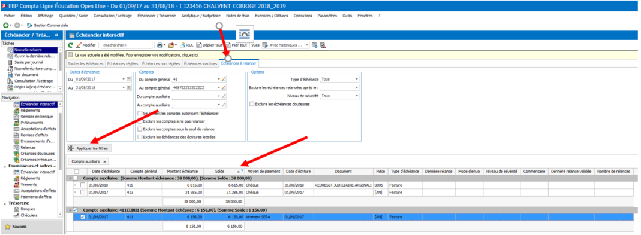Switch to Échéances non réglées tab
The image size is (641, 235).
(161, 63)
